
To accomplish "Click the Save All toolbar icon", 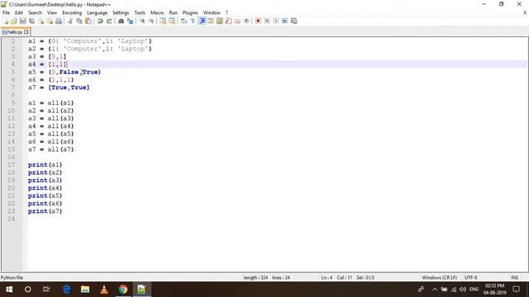I will (x=31, y=21).
